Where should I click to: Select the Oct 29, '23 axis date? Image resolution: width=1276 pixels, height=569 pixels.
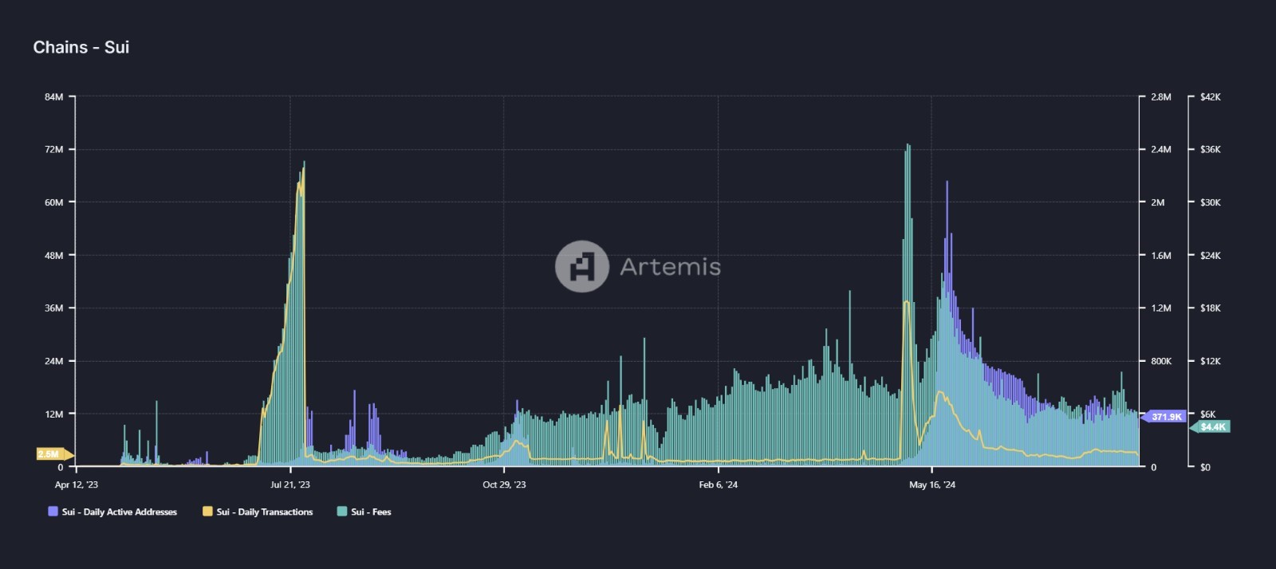[504, 485]
